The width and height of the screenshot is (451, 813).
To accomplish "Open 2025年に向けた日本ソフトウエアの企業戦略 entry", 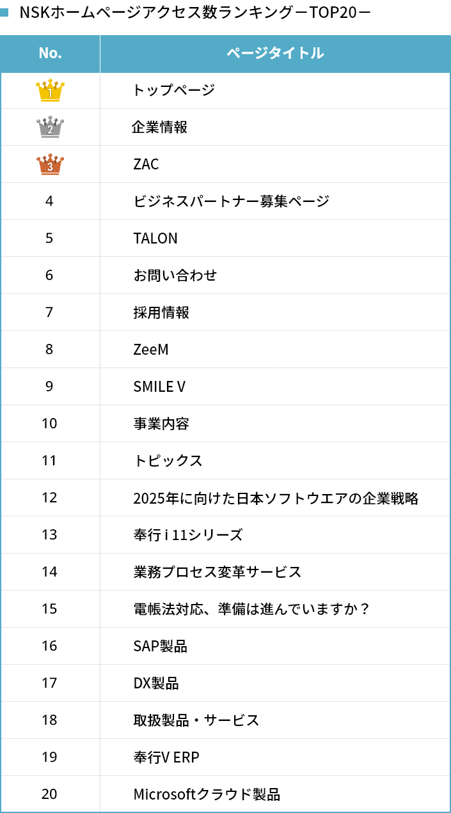I will (276, 498).
